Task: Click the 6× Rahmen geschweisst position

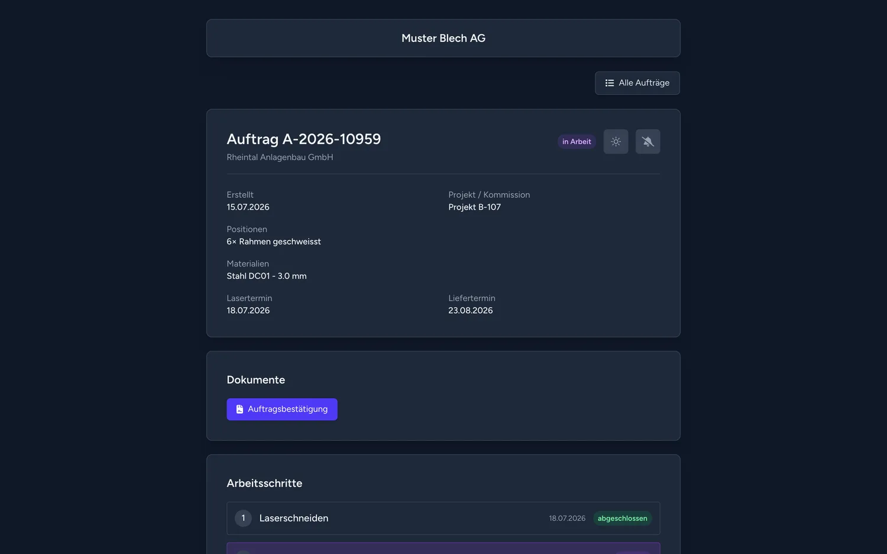Action: tap(273, 242)
